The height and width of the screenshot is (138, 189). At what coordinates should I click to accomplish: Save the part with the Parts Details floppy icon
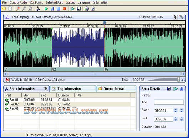(169, 88)
